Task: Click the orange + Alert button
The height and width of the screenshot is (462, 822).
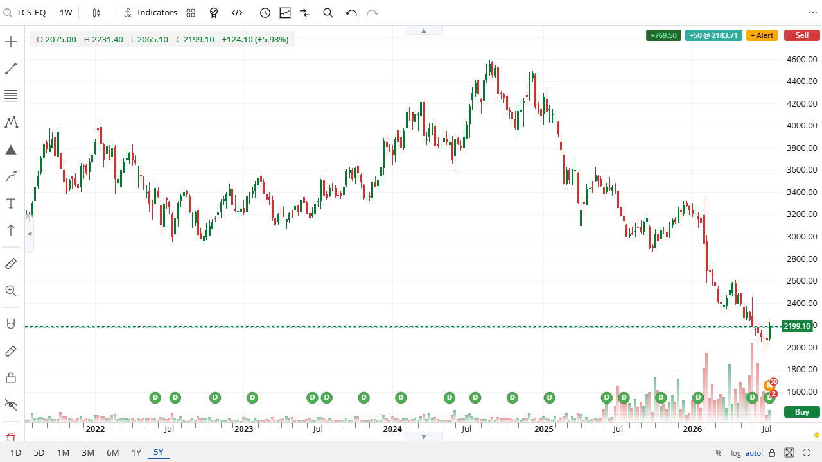Action: (x=762, y=35)
